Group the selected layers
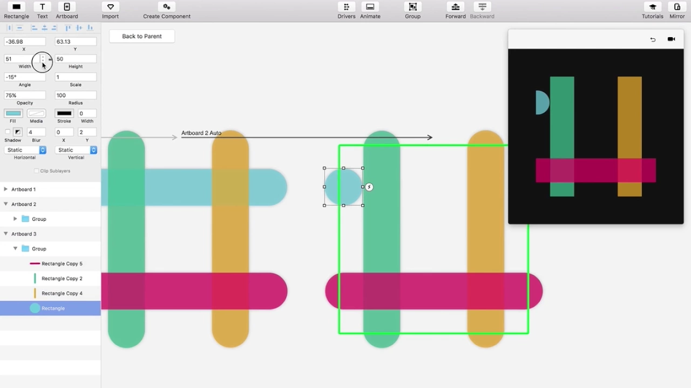This screenshot has width=691, height=388. [x=412, y=10]
